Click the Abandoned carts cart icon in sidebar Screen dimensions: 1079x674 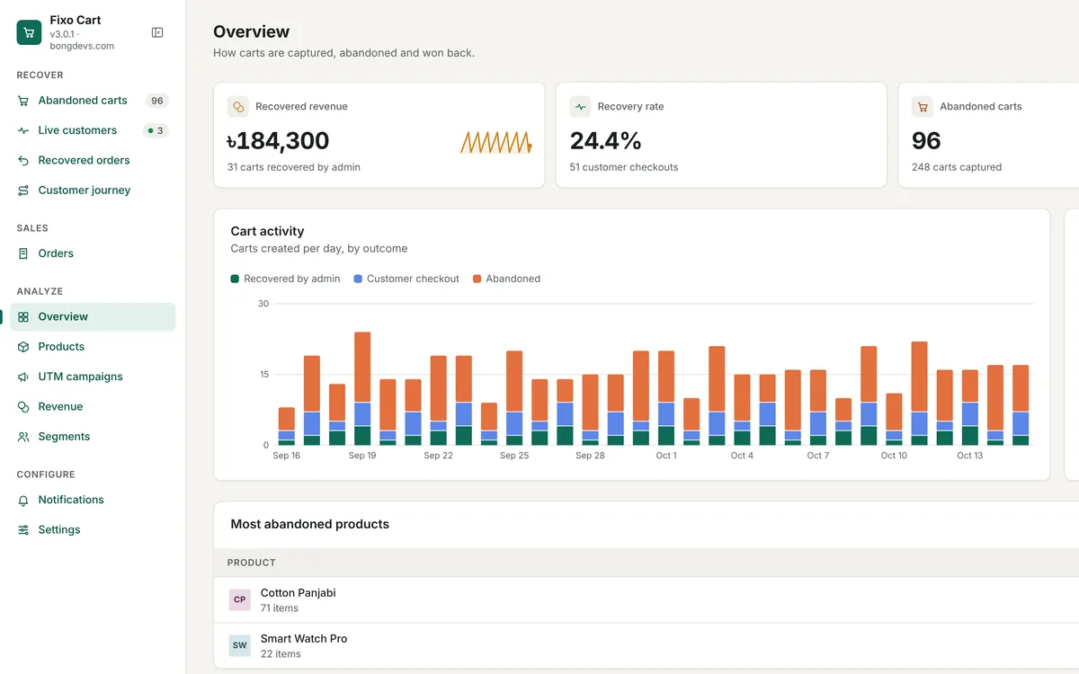23,101
